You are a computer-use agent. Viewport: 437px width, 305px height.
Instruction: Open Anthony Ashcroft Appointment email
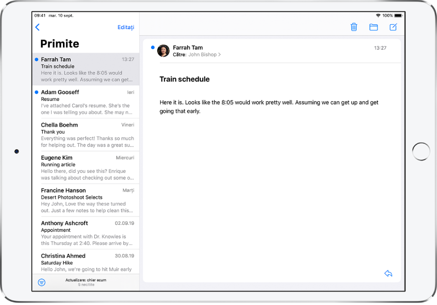(86, 233)
